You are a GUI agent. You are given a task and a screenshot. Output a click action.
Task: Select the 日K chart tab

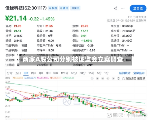26,73
